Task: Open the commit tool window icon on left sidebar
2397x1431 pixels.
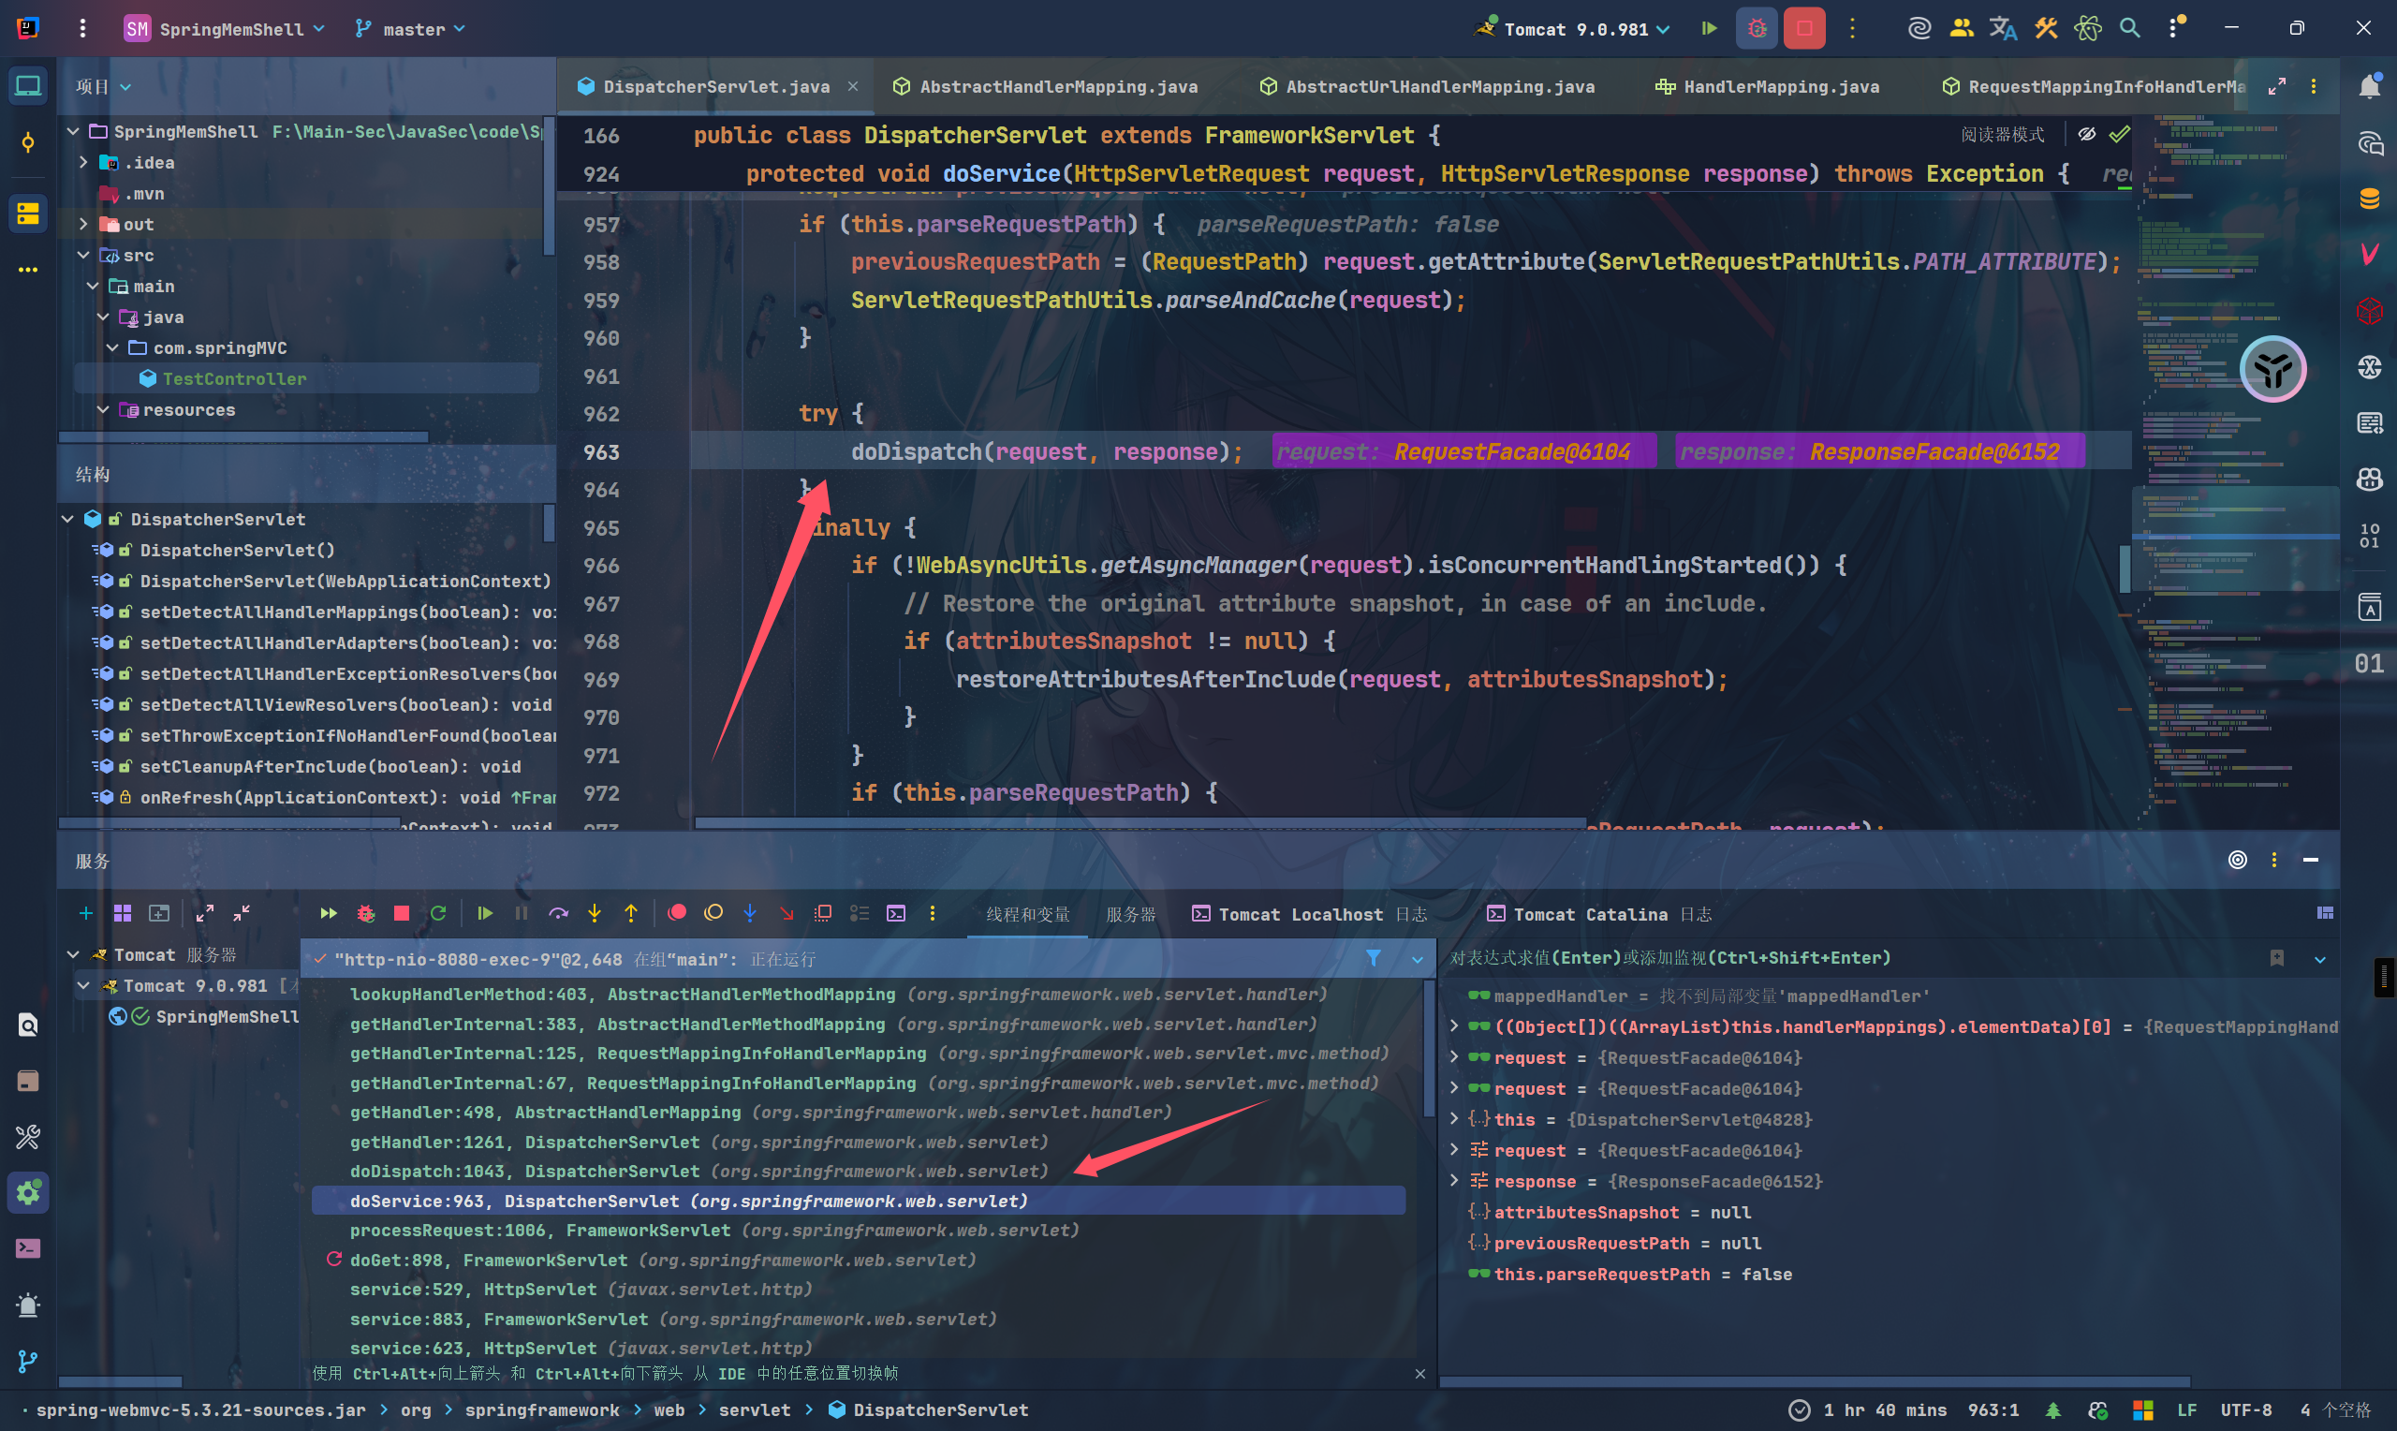Action: click(28, 143)
